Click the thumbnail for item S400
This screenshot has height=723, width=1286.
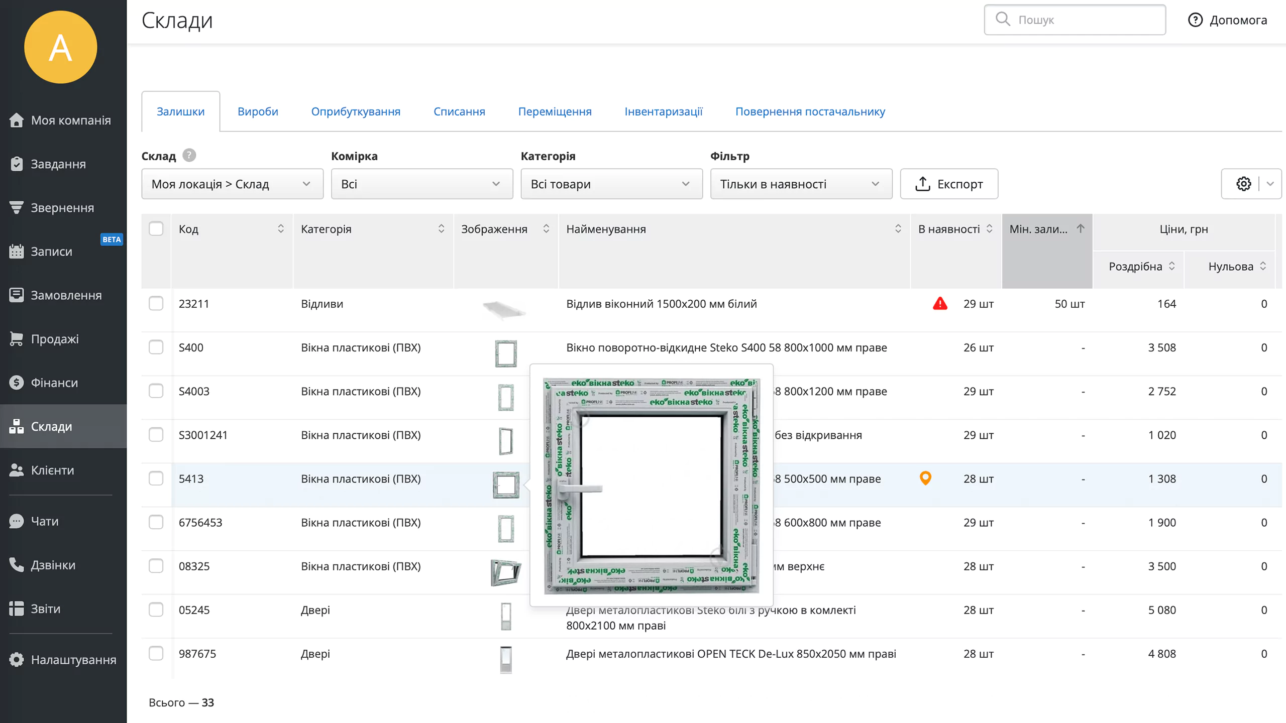506,353
